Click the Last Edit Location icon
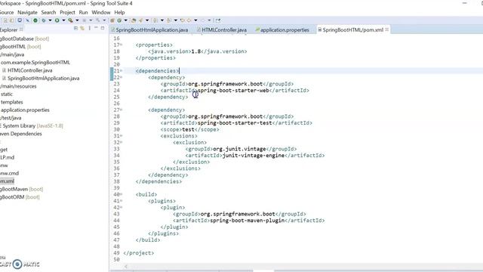The height and width of the screenshot is (272, 483). tap(183, 20)
